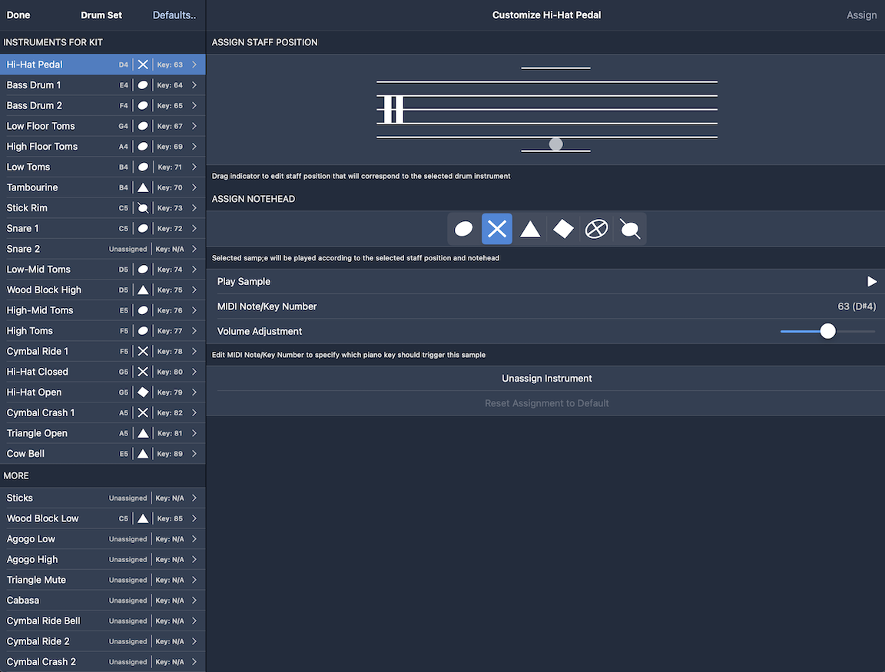The image size is (885, 672).
Task: Click Key: 63 label on Hi-Hat Pedal
Action: (170, 65)
